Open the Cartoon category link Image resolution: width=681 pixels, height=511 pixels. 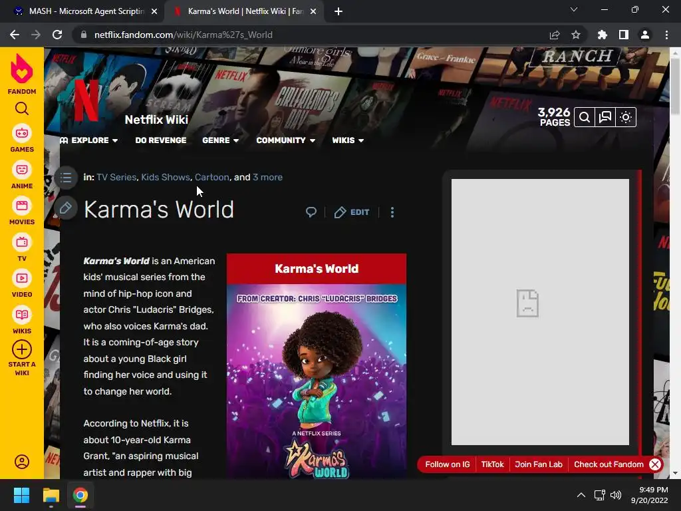212,177
